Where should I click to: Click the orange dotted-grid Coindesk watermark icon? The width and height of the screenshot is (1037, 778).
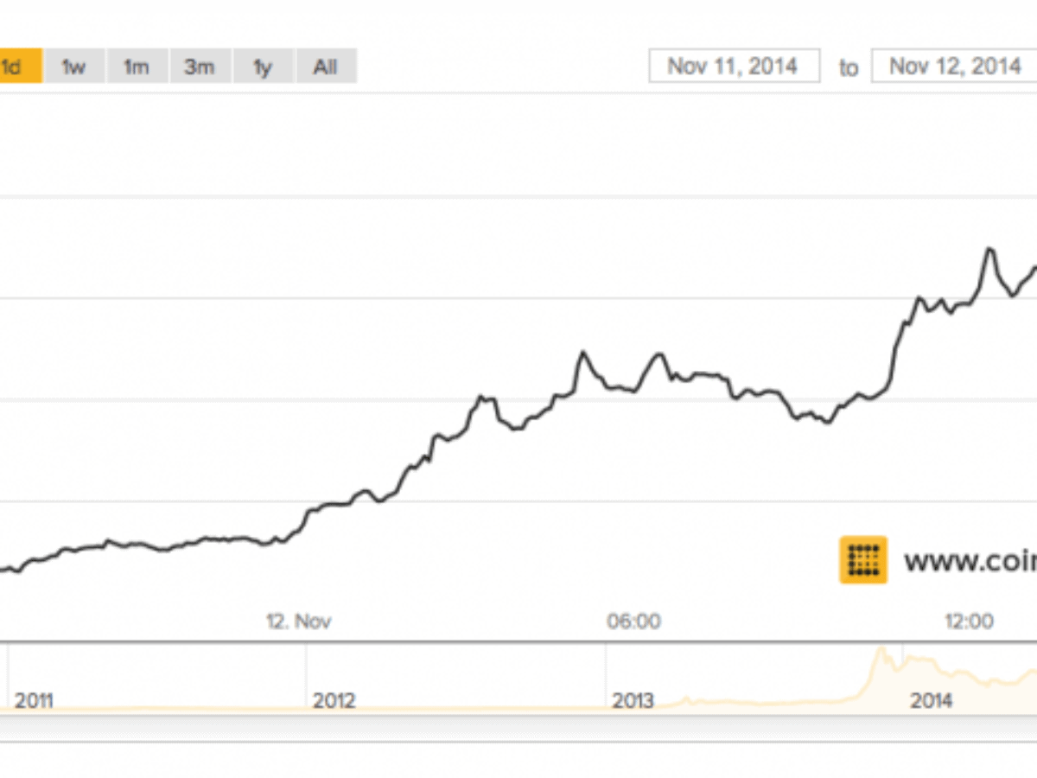pos(862,559)
